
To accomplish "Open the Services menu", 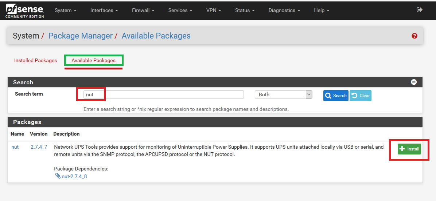I will tap(180, 10).
